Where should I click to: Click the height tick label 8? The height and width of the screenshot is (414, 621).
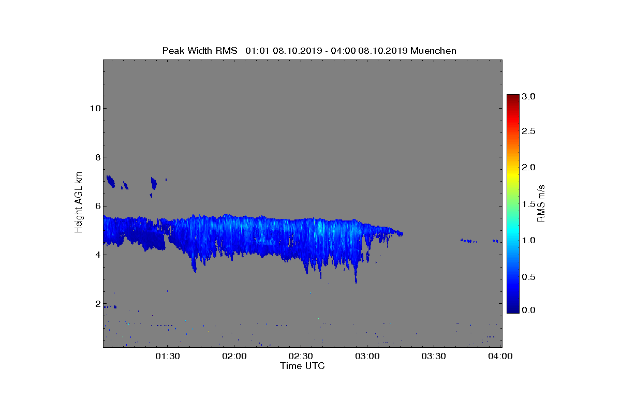tap(97, 157)
